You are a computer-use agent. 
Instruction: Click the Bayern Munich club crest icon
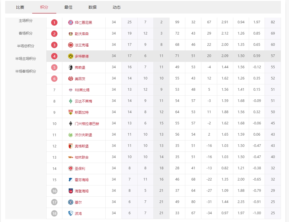point(71,22)
